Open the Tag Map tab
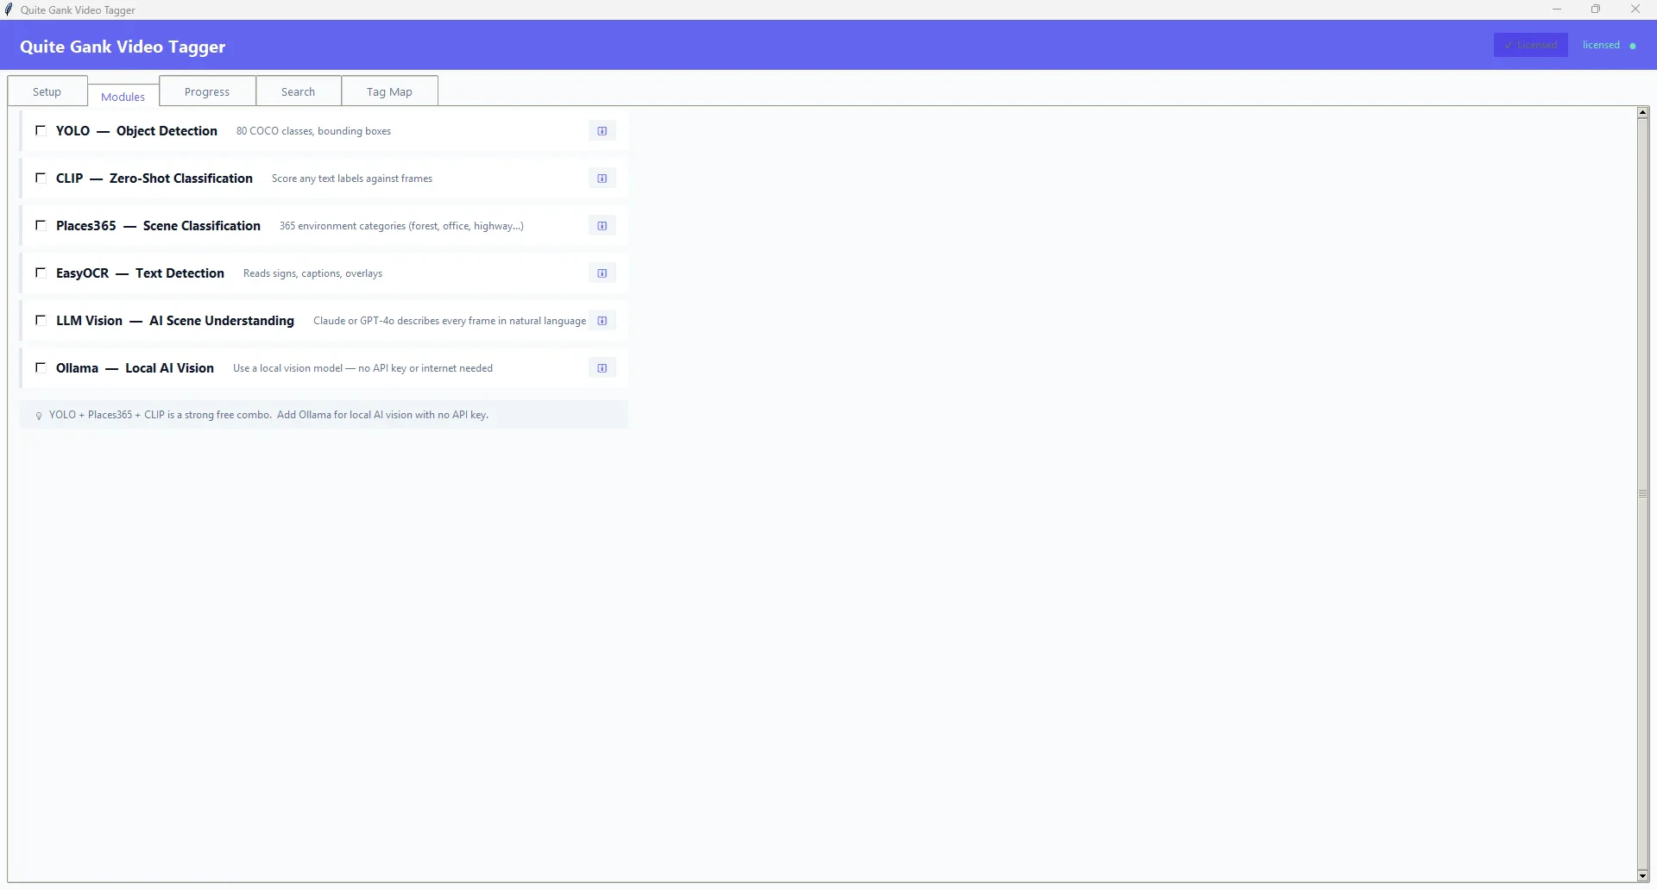Image resolution: width=1657 pixels, height=890 pixels. point(390,91)
